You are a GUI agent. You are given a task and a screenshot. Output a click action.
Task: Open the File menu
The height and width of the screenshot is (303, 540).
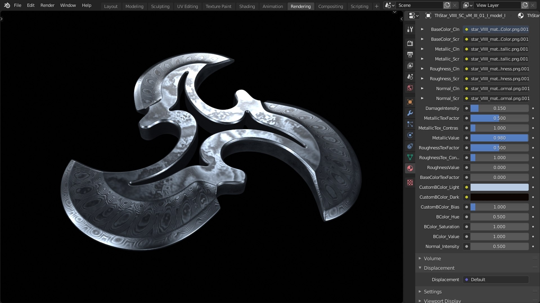pyautogui.click(x=17, y=5)
